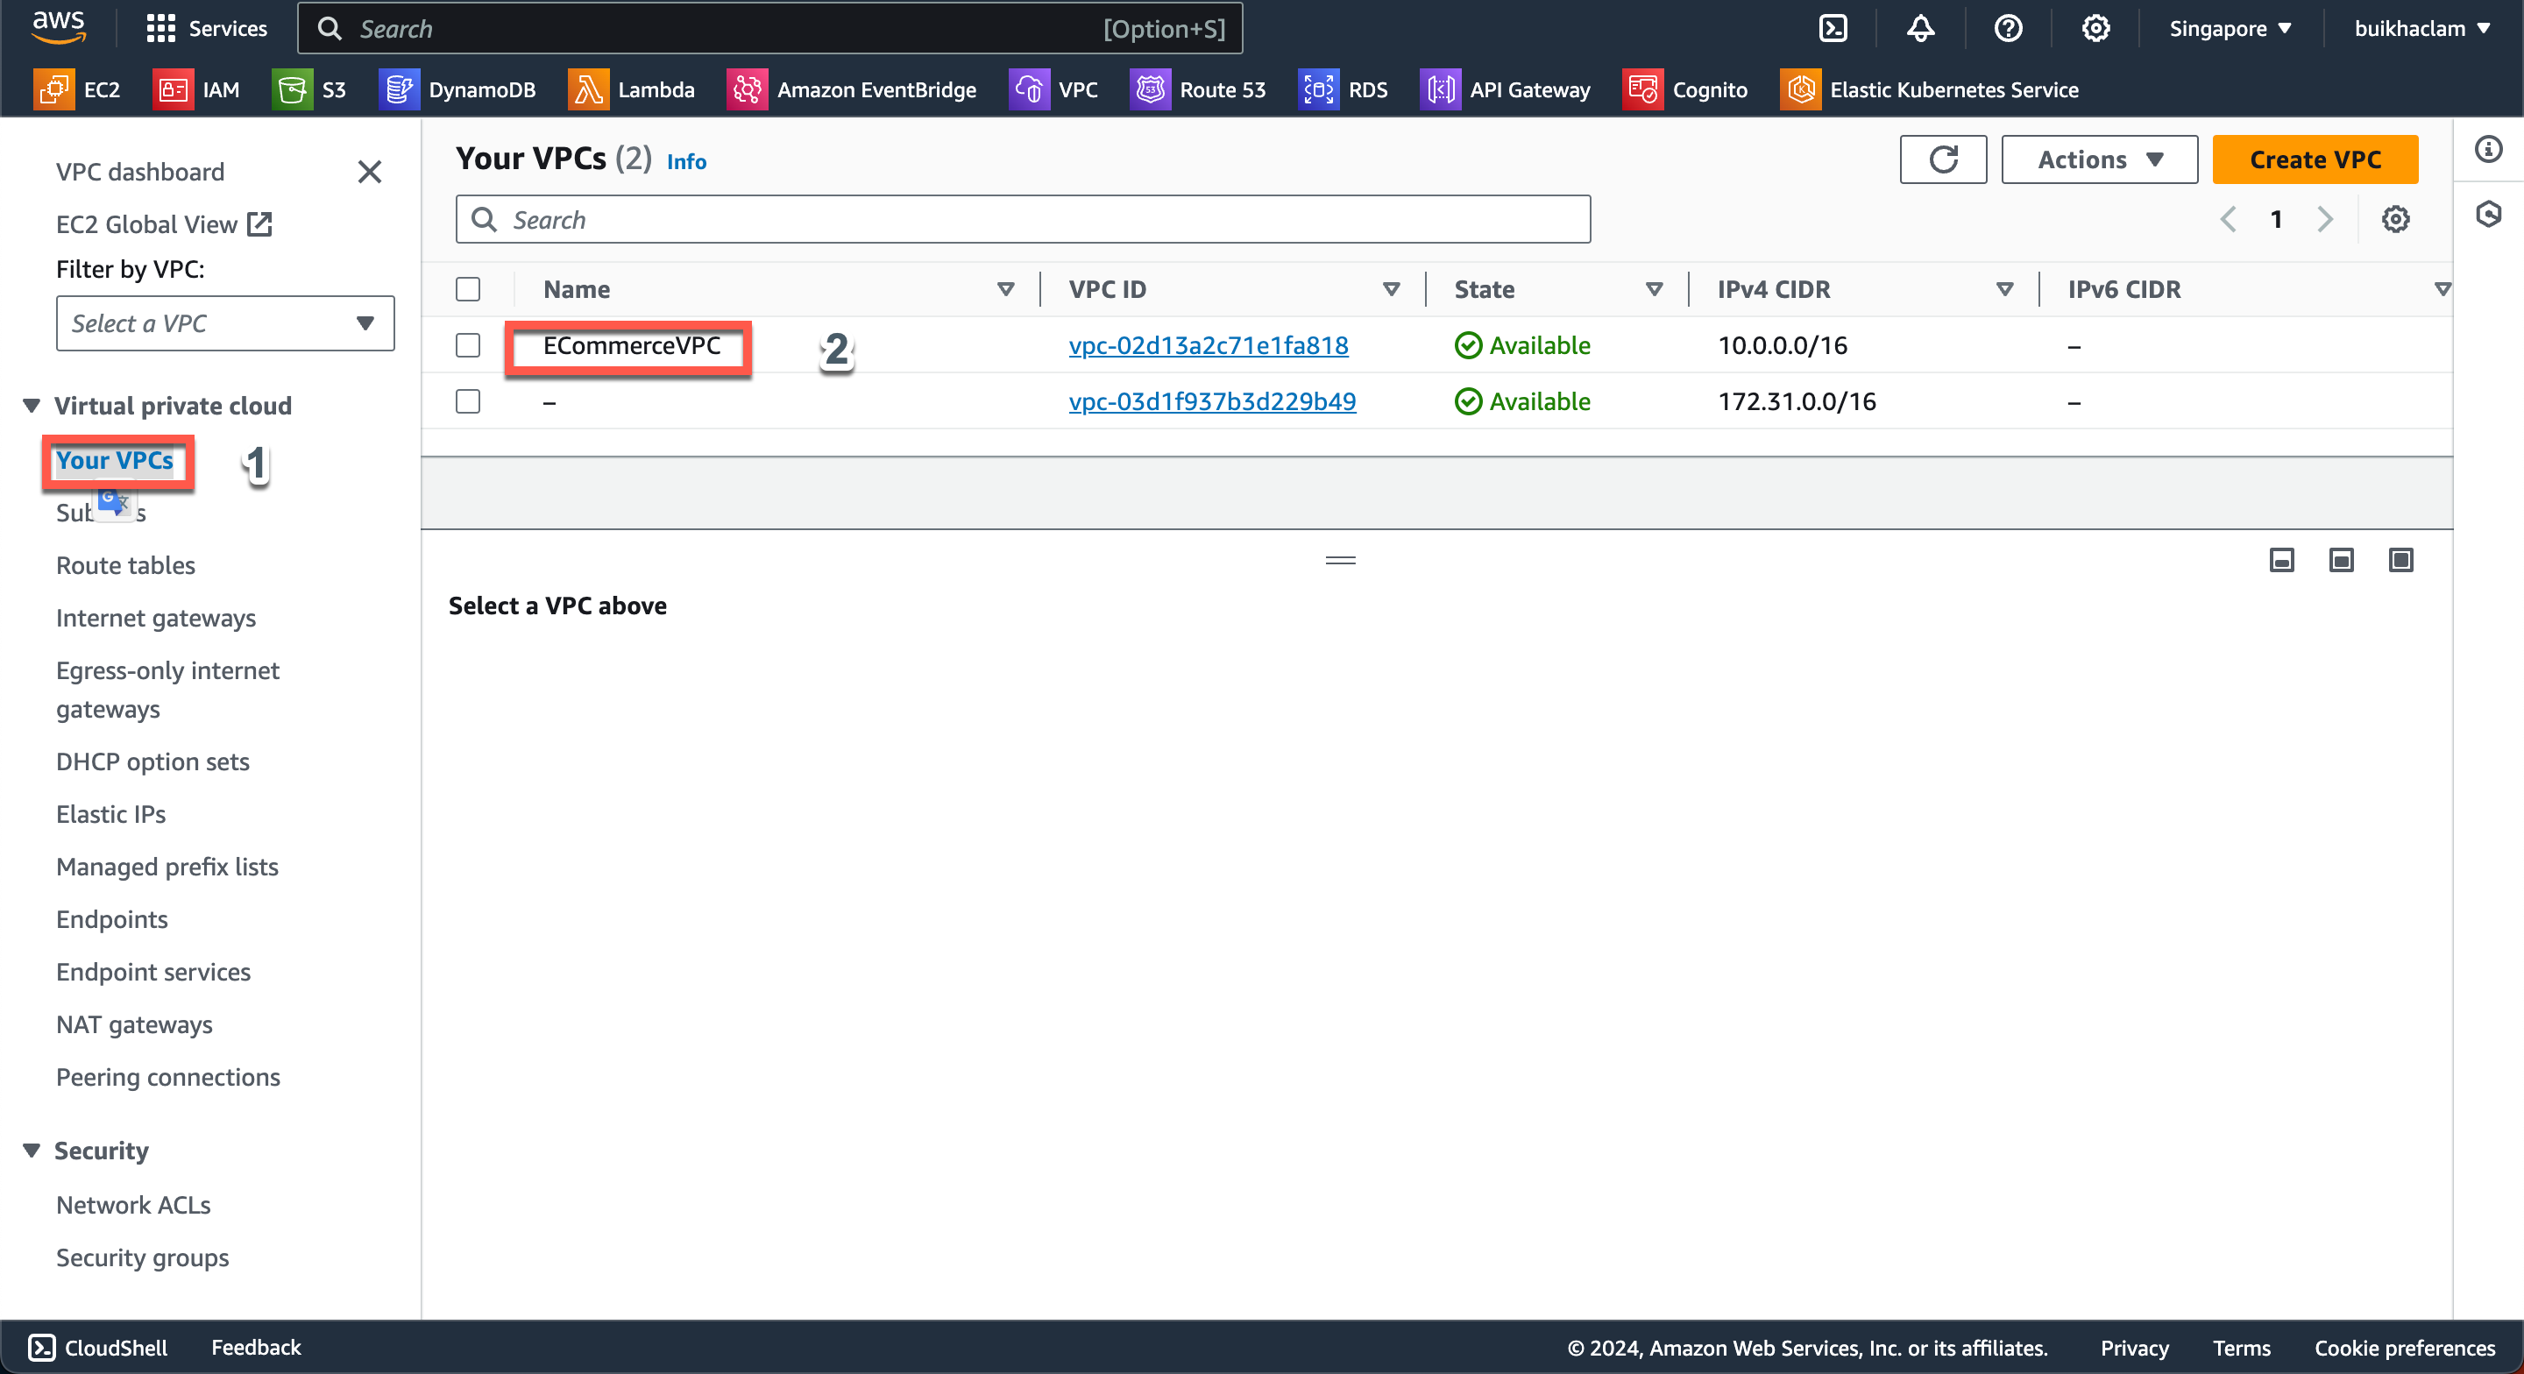This screenshot has width=2524, height=1374.
Task: Click the Create VPC button
Action: pos(2315,159)
